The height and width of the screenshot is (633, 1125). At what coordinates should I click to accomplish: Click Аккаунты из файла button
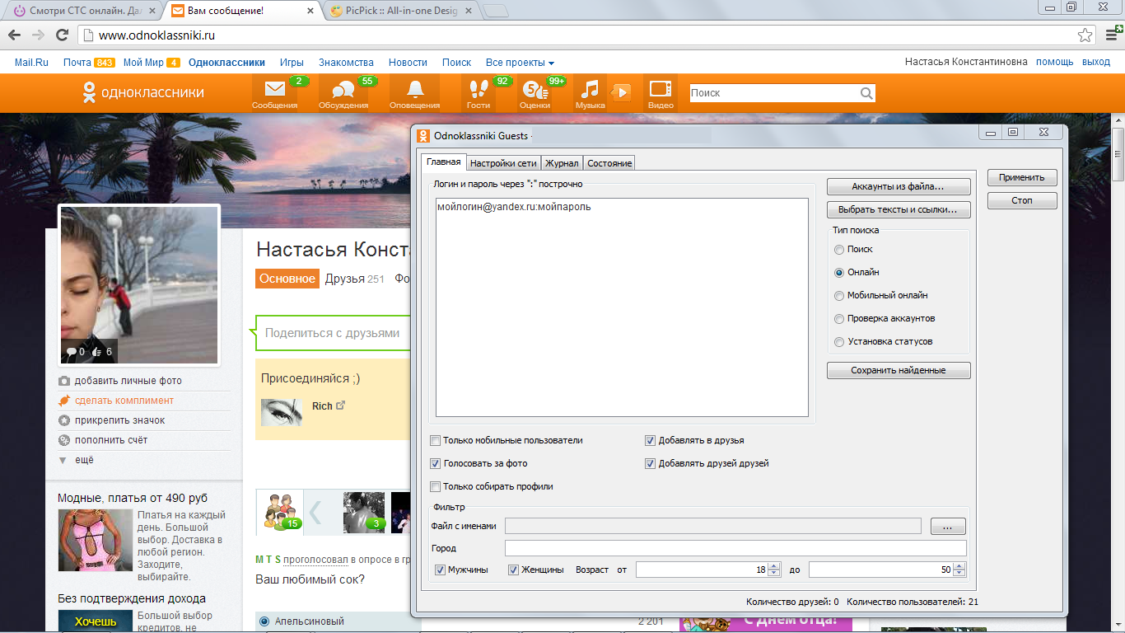[x=899, y=186]
